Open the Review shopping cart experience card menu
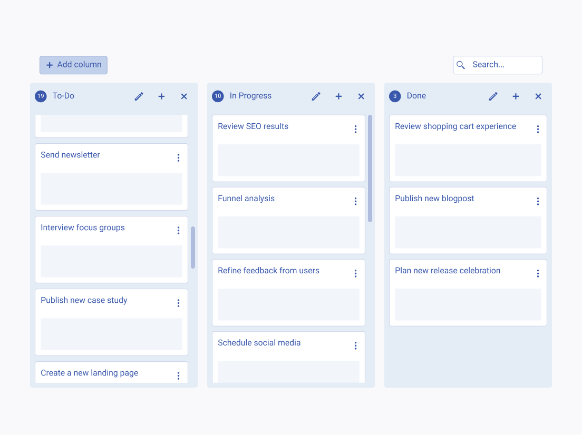Viewport: 582px width, 435px height. coord(538,130)
